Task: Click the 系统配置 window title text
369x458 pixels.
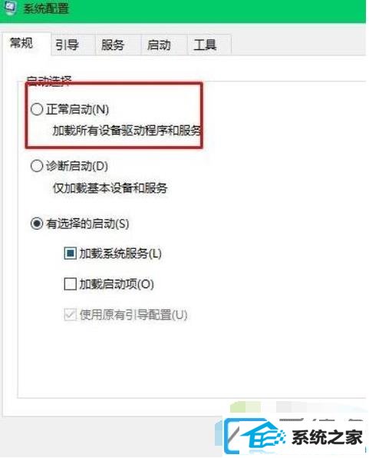Action: (46, 8)
